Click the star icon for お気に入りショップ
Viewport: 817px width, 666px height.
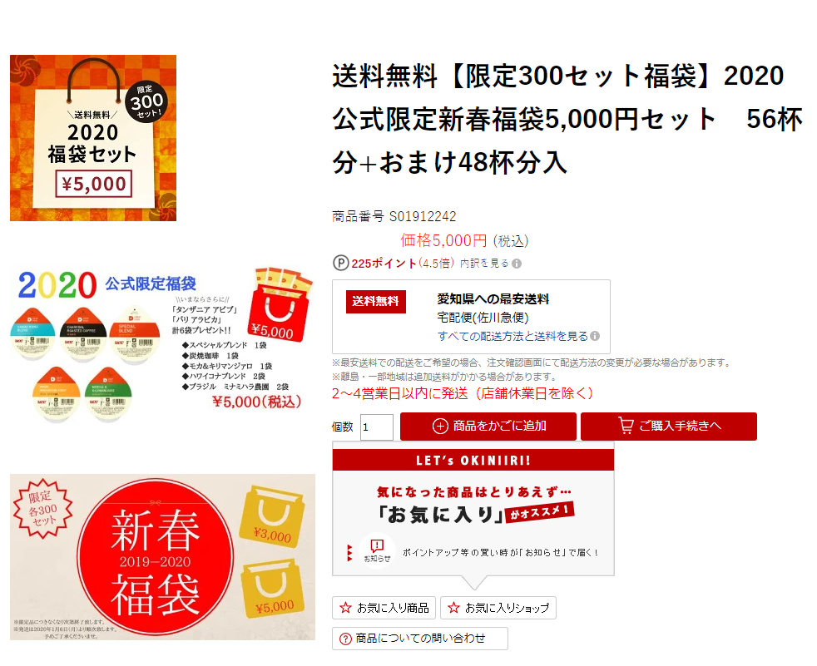click(453, 608)
